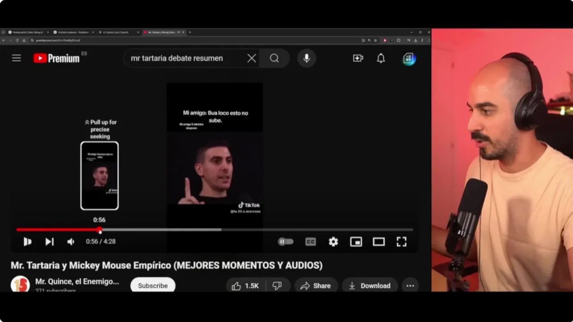Open Mr. Quince channel avatar

(x=20, y=284)
